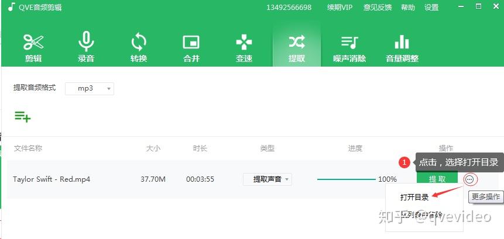Open the 提取 extract tab
504x239 pixels.
(297, 47)
